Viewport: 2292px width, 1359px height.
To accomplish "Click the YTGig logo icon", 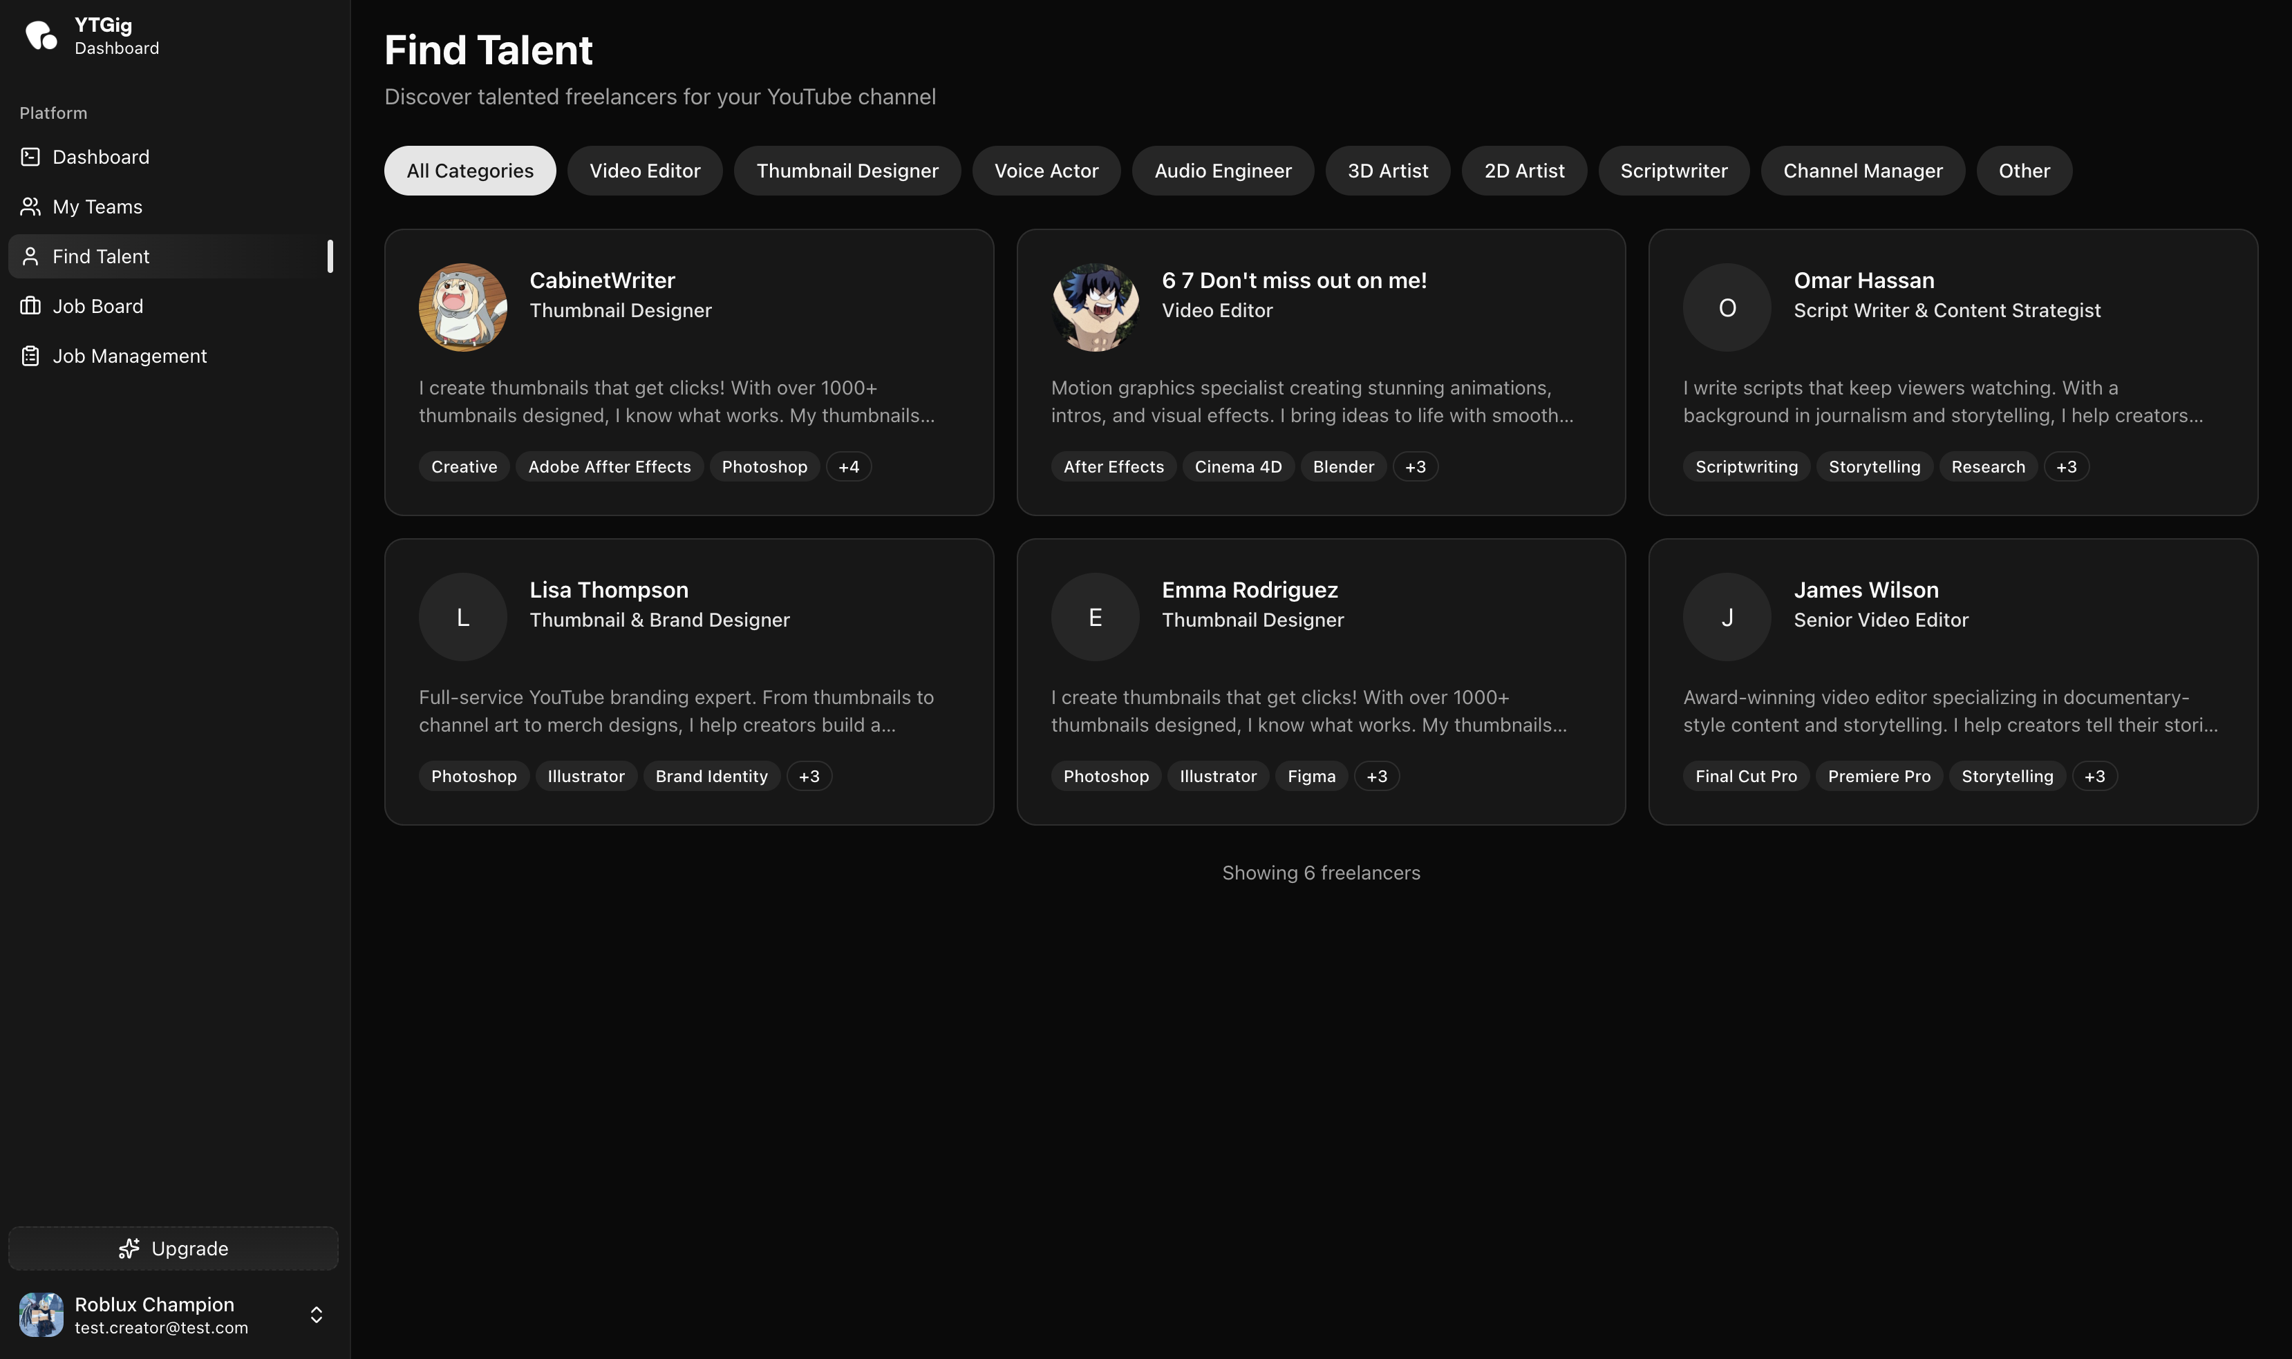I will click(40, 36).
